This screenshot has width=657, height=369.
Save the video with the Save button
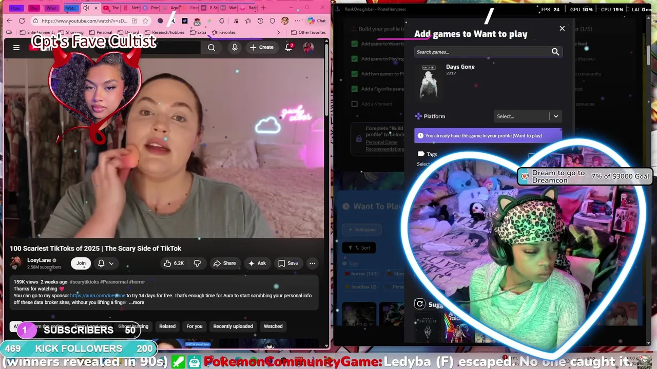[288, 263]
